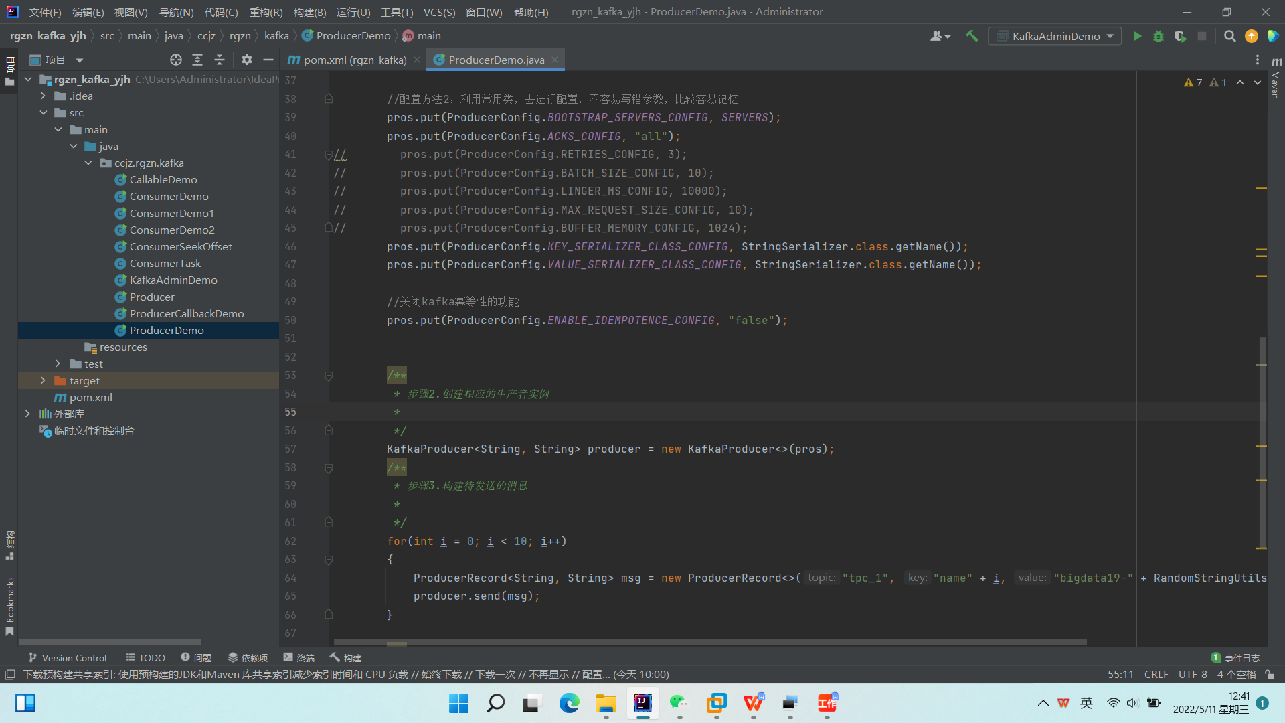Toggle tool window bars icon at status bar
This screenshot has width=1285, height=723.
[x=9, y=674]
